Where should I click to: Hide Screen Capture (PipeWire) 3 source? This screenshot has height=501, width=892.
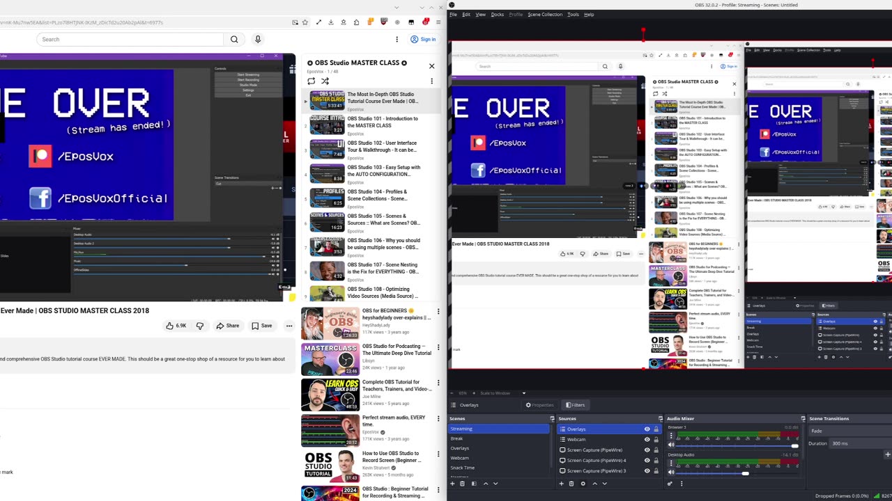[647, 470]
